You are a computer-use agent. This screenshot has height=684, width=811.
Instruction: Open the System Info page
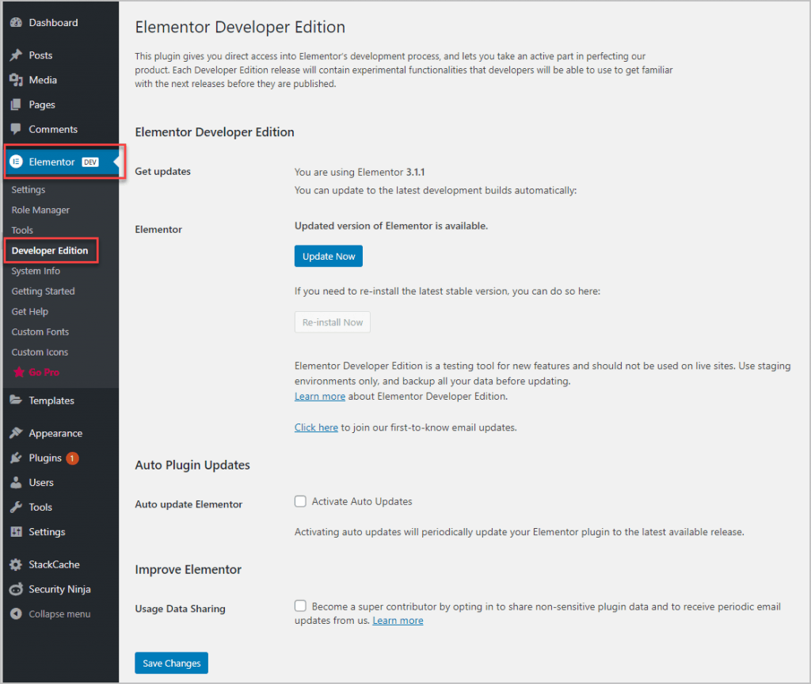coord(35,271)
